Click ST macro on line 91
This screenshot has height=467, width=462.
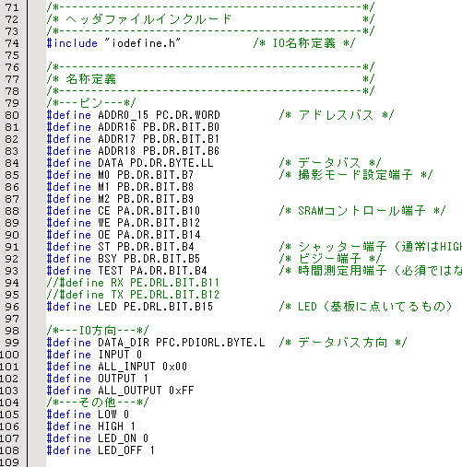tap(104, 247)
